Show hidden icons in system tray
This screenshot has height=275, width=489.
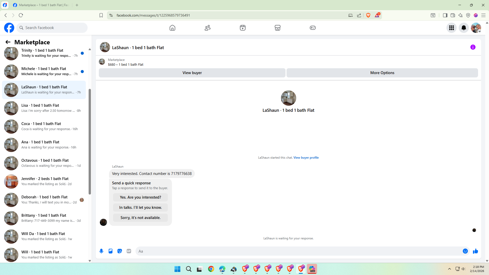tap(450, 269)
